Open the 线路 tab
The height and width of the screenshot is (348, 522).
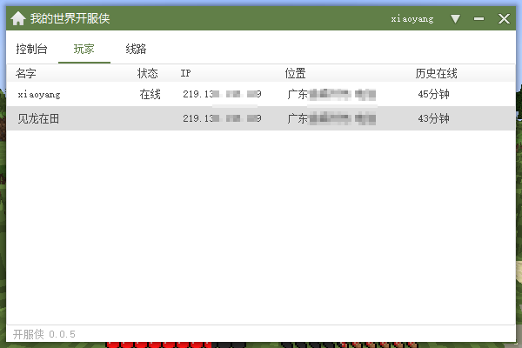(x=136, y=49)
